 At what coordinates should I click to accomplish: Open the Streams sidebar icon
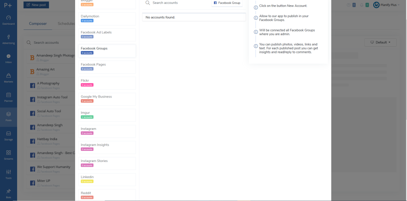(8, 155)
